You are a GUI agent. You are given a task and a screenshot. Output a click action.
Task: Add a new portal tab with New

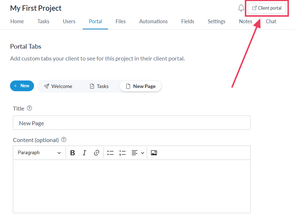[x=22, y=86]
